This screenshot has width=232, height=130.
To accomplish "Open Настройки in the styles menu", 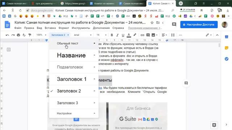I will coord(74,113).
